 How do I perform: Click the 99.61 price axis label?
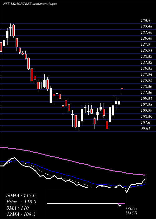pos(145,129)
